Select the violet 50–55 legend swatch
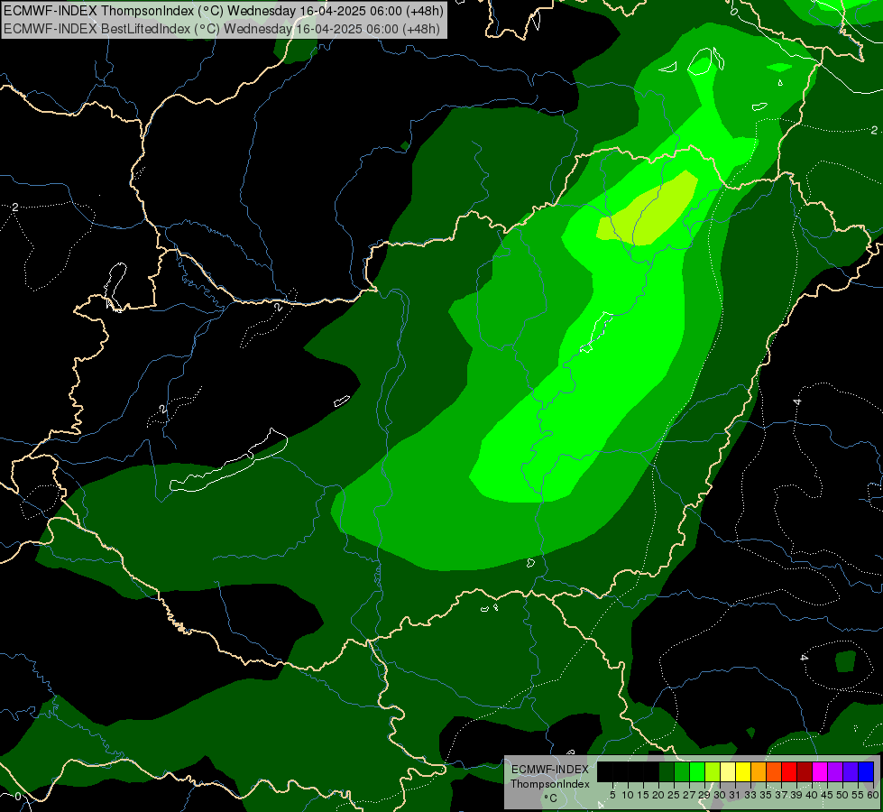Viewport: 883px width, 812px height. coord(851,771)
